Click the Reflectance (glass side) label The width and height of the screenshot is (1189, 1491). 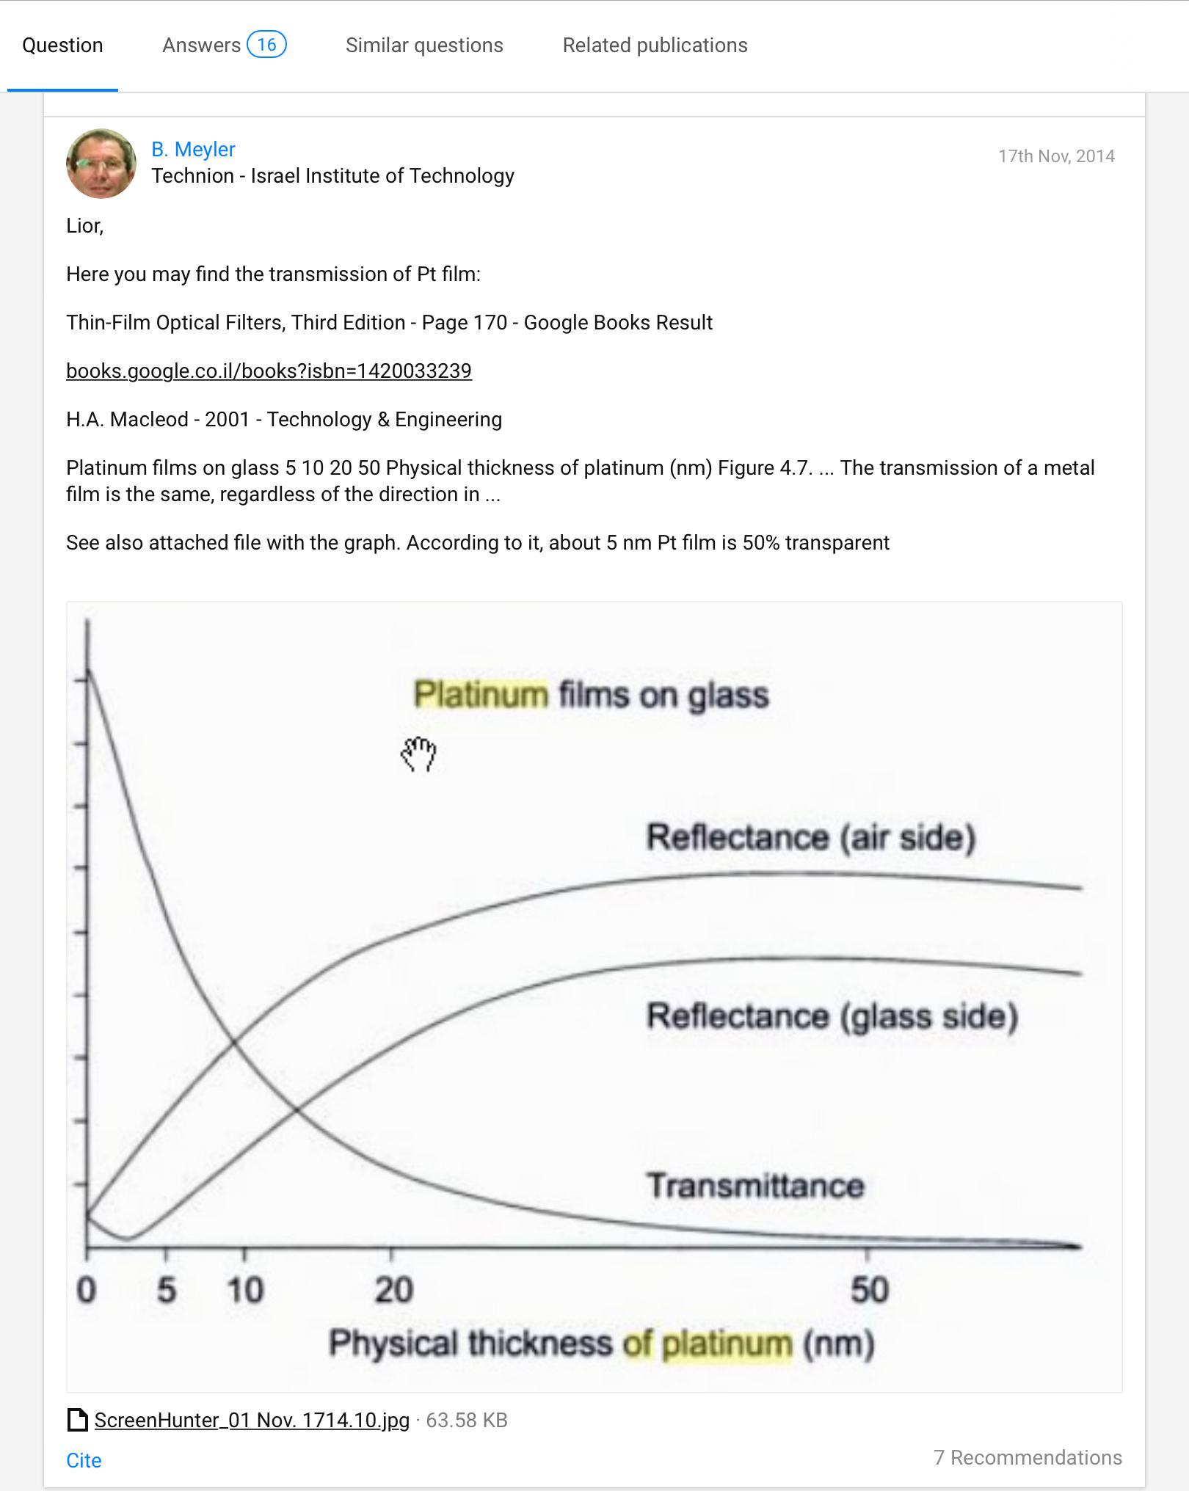pyautogui.click(x=832, y=1016)
